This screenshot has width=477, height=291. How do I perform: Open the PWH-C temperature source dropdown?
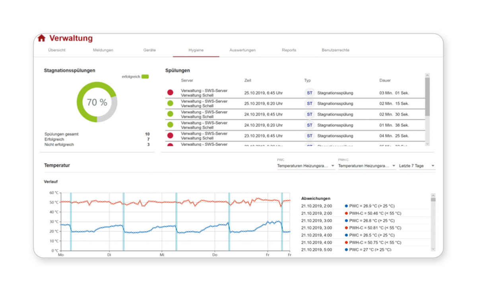pos(366,166)
